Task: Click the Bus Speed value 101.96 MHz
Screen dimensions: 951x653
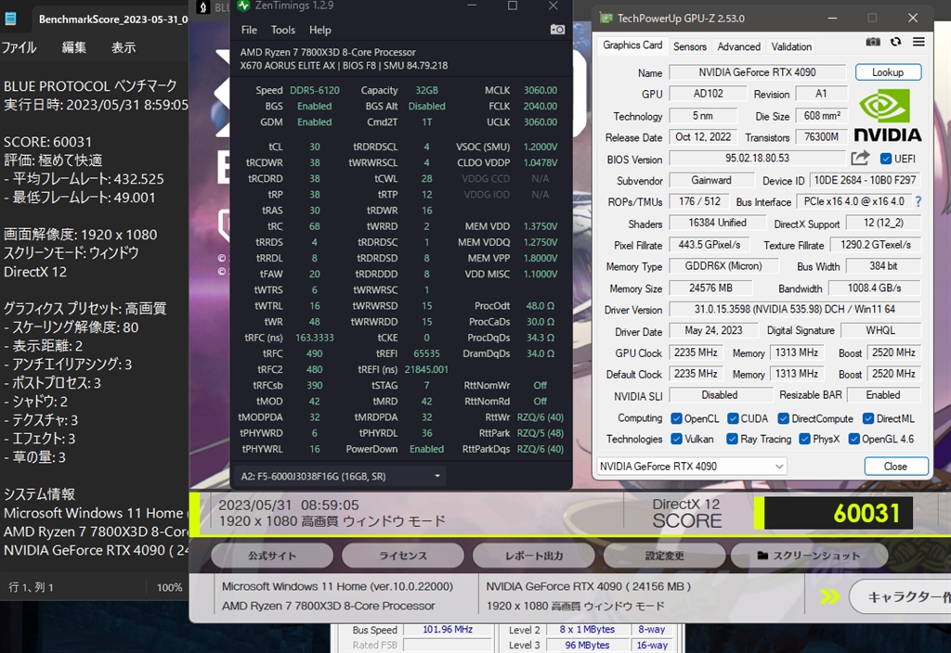Action: (447, 630)
